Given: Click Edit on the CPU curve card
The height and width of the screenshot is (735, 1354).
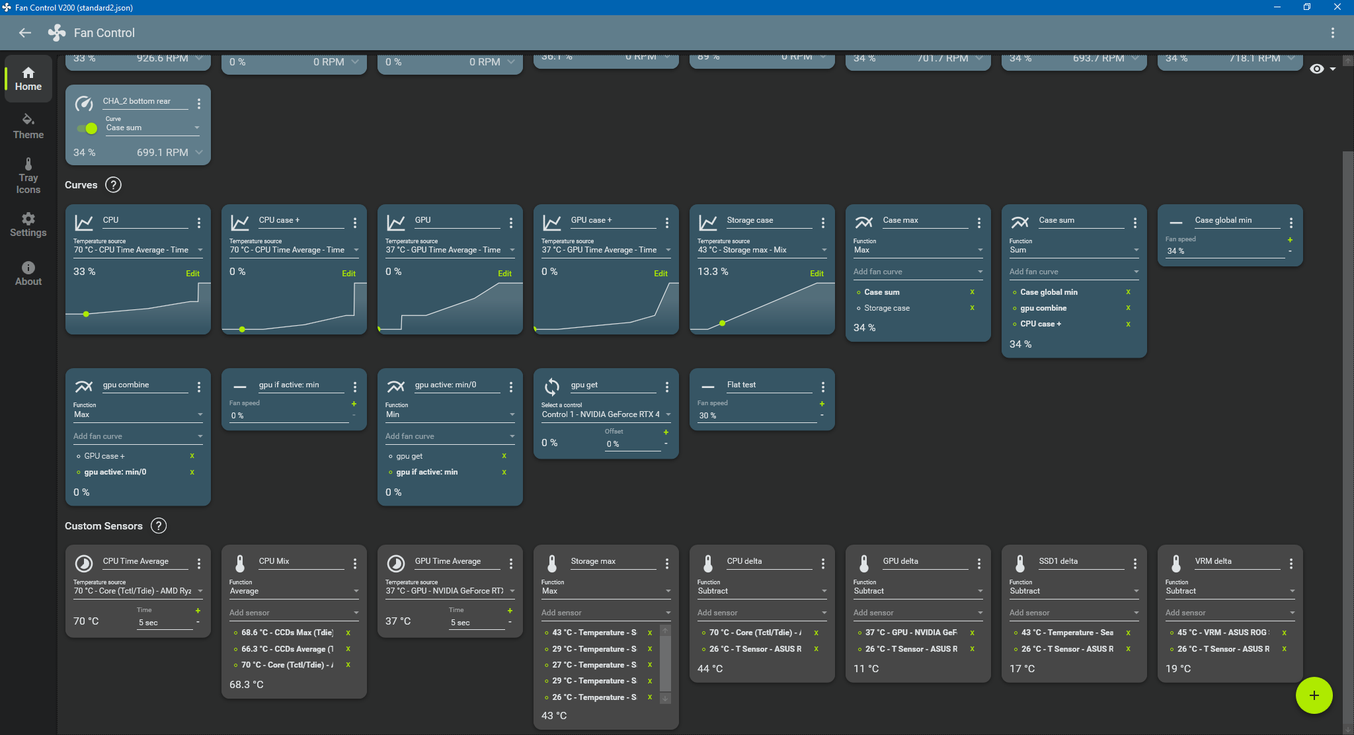Looking at the screenshot, I should click(x=192, y=274).
